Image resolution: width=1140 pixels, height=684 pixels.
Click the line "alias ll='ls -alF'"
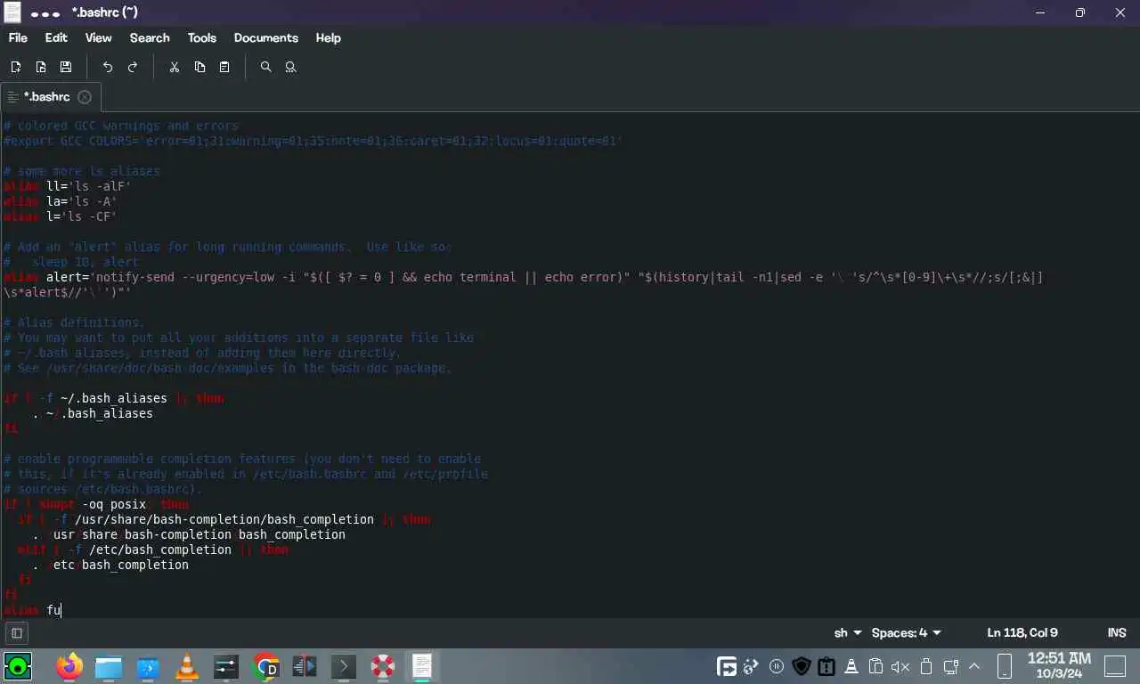68,186
